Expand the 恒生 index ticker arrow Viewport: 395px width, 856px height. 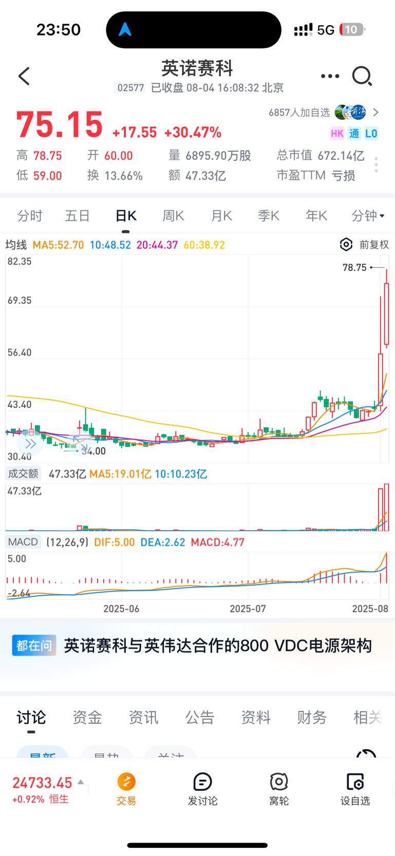tap(81, 782)
